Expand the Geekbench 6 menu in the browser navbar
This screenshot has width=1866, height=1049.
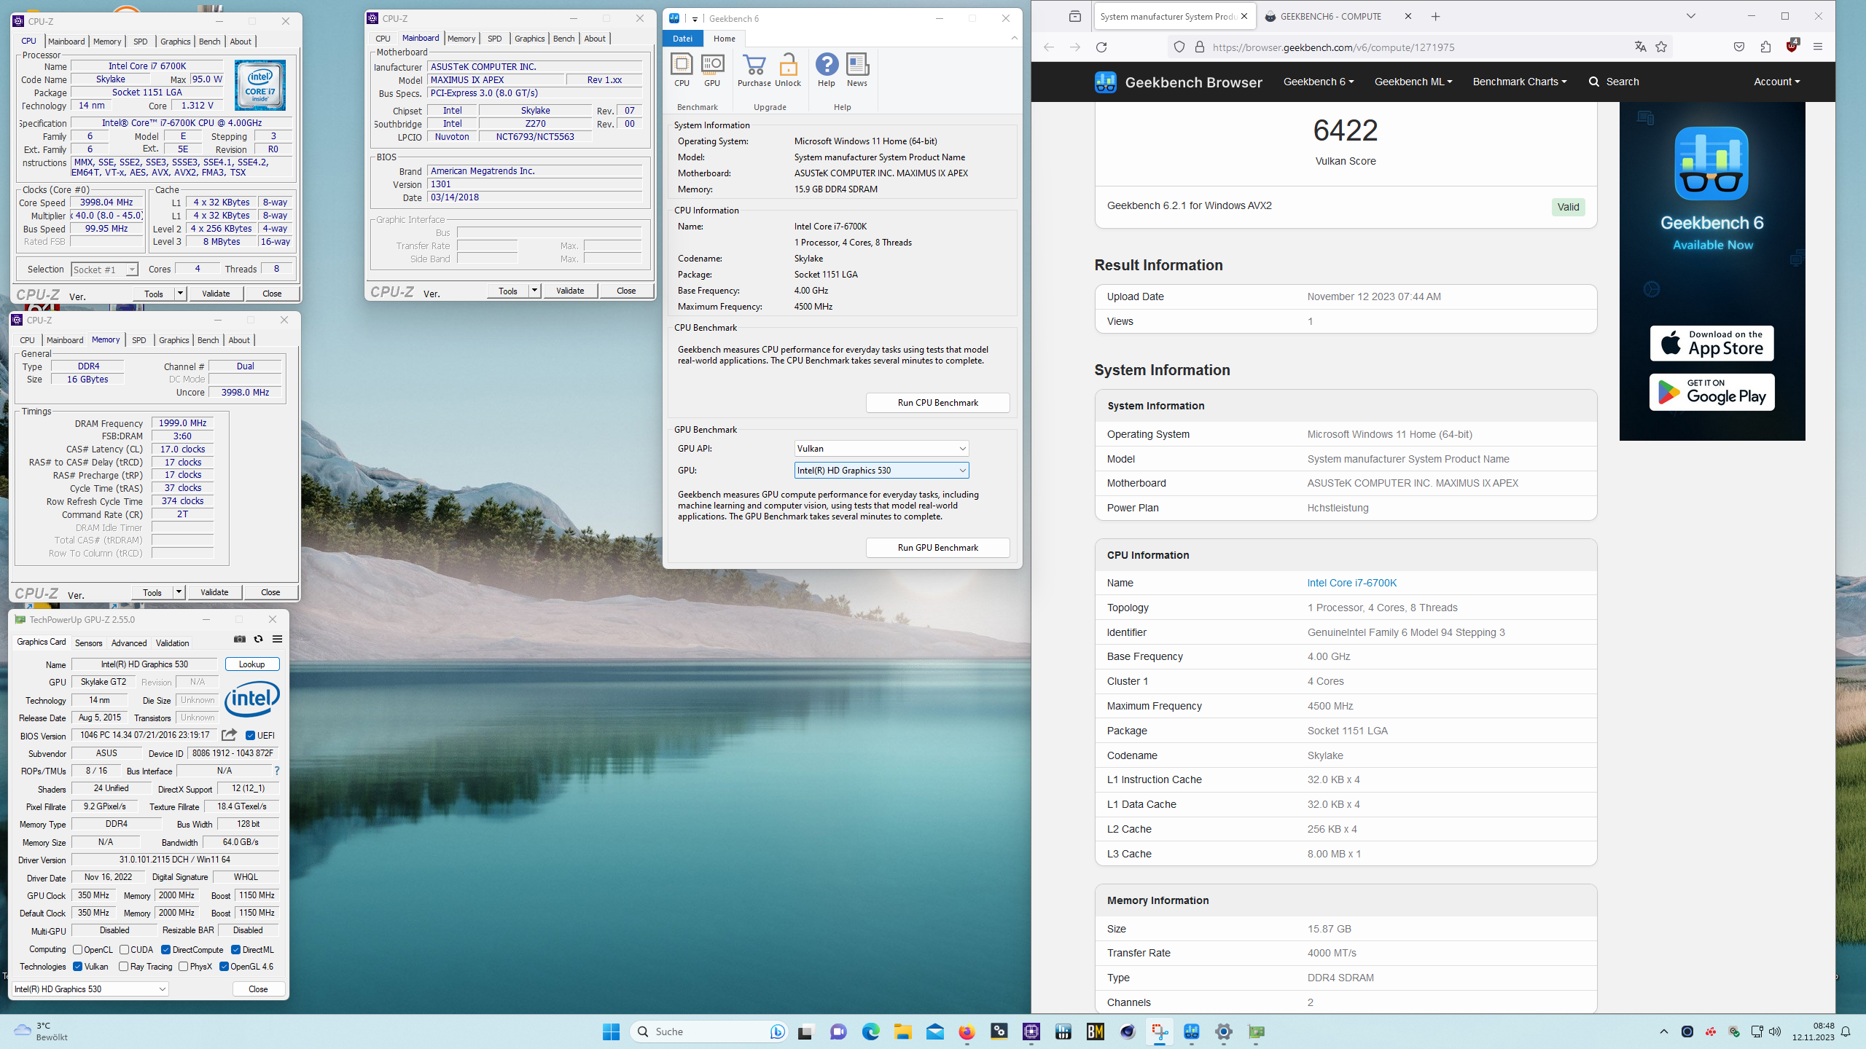pos(1319,82)
